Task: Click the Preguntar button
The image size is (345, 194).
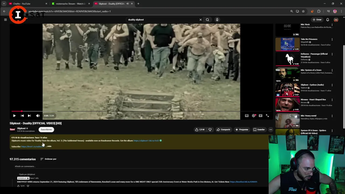Action: [241, 130]
